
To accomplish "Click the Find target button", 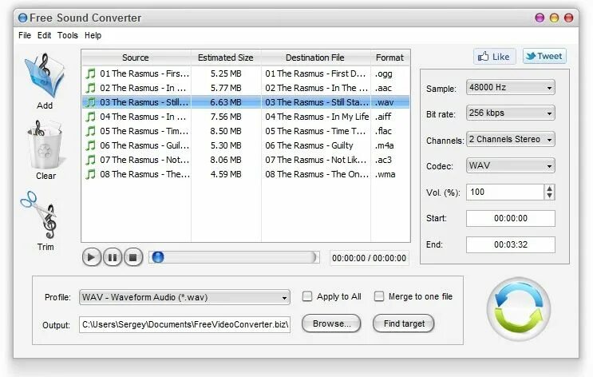I will [x=404, y=323].
